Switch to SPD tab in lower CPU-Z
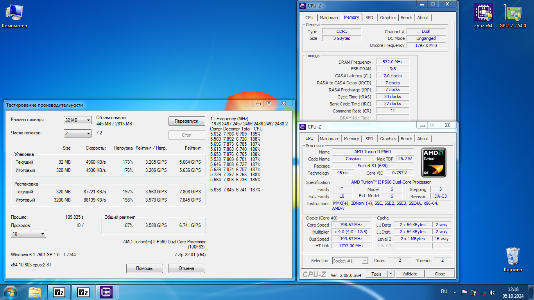 pos(369,139)
